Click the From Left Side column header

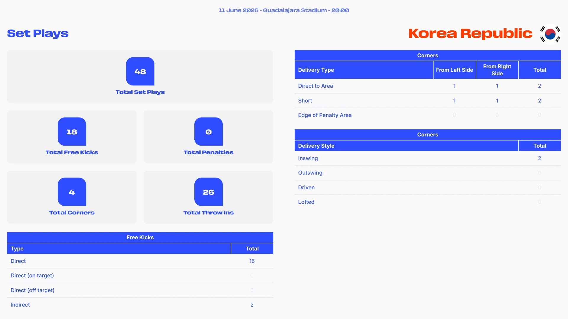coord(455,70)
